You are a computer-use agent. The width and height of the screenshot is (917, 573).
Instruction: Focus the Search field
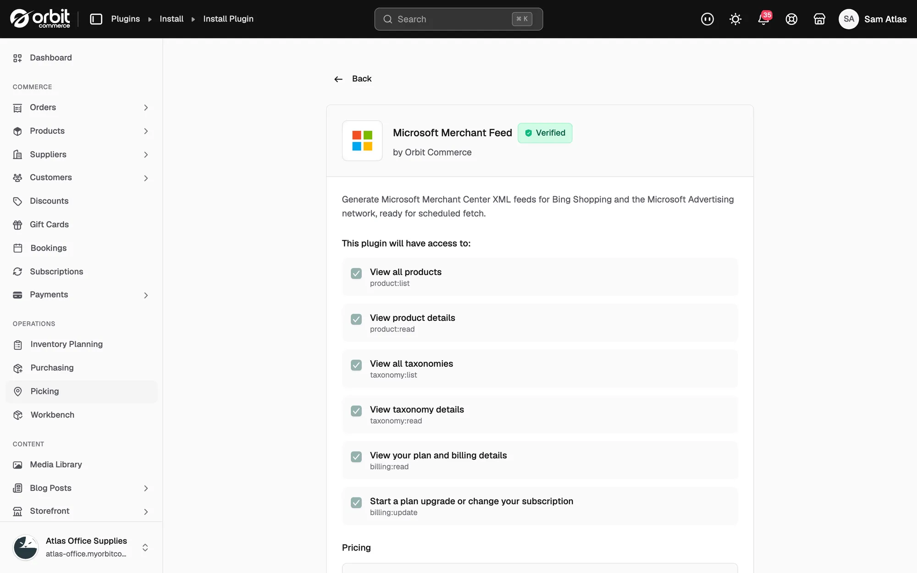coord(458,19)
